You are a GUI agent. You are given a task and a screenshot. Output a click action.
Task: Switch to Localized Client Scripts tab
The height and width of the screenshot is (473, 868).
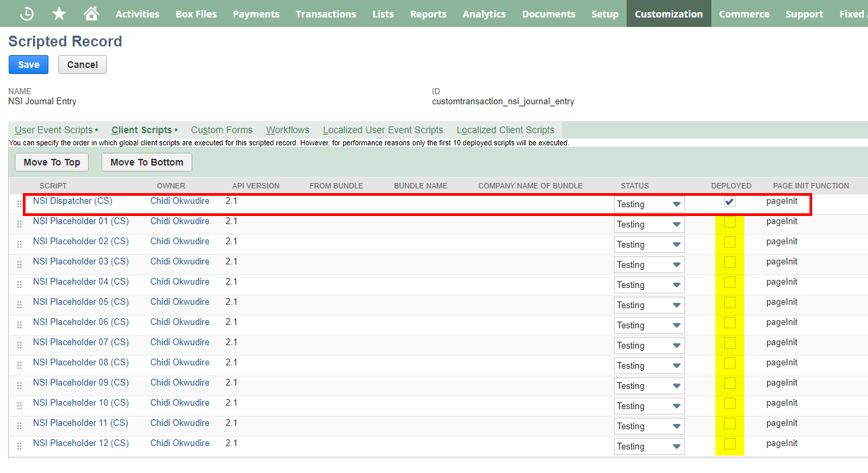pos(506,130)
